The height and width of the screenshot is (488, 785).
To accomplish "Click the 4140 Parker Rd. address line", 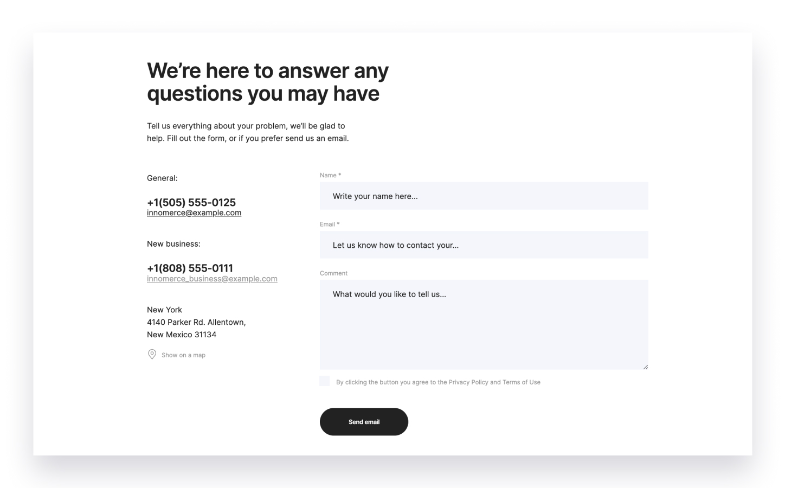I will [x=196, y=322].
